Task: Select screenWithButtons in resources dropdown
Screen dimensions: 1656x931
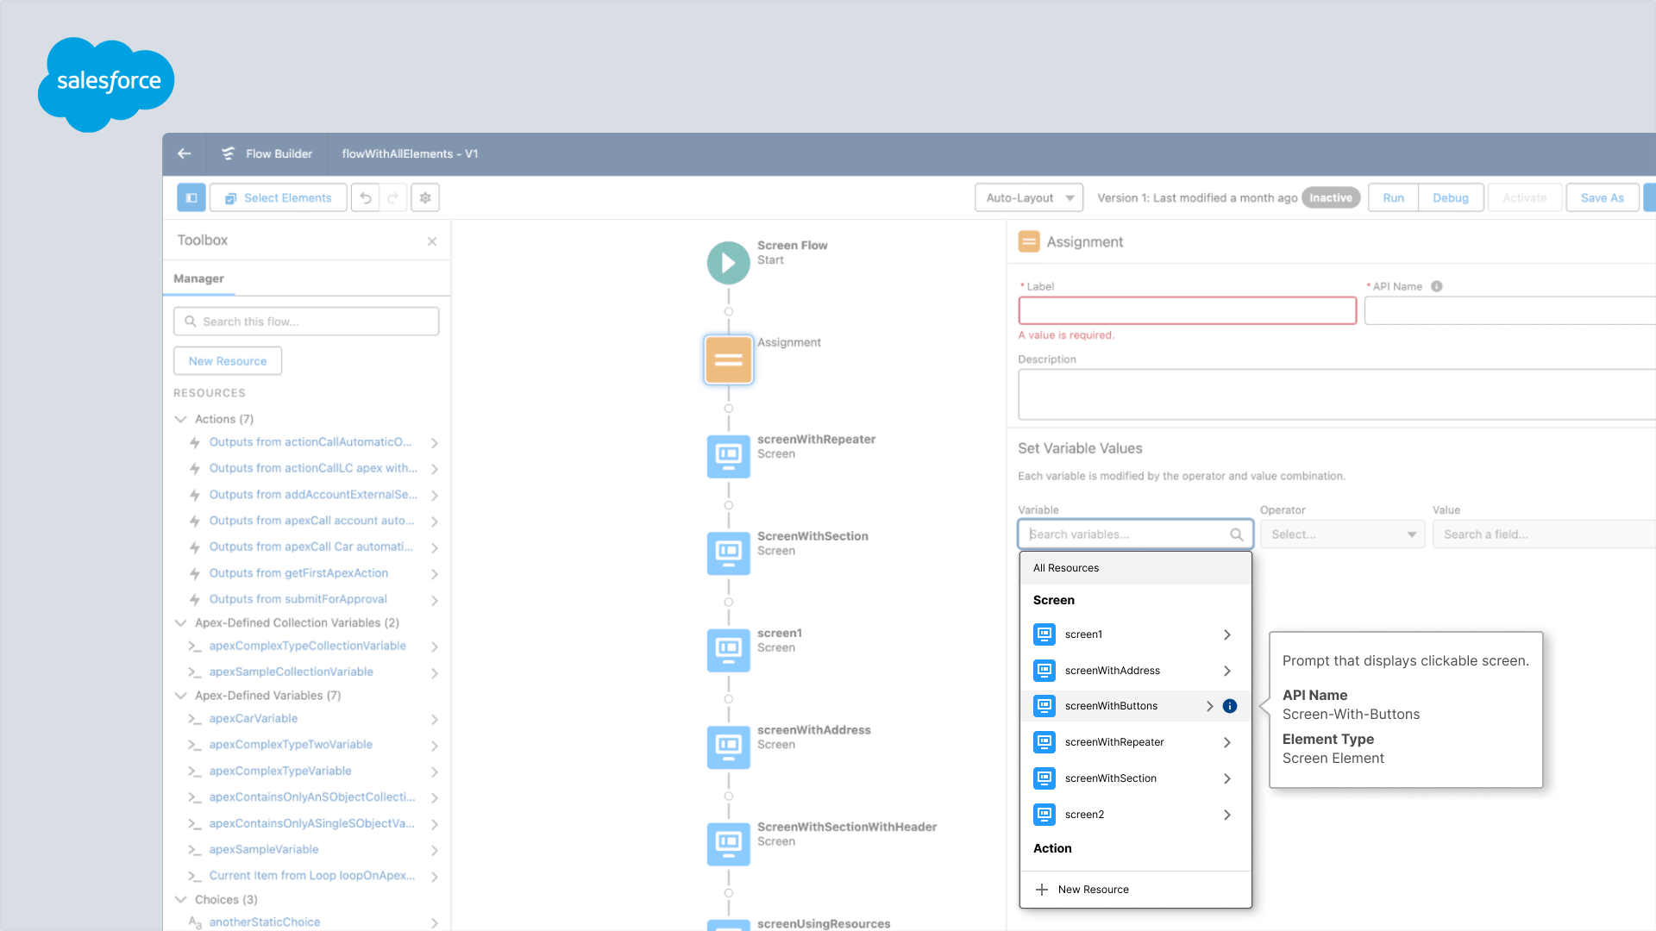Action: point(1135,706)
